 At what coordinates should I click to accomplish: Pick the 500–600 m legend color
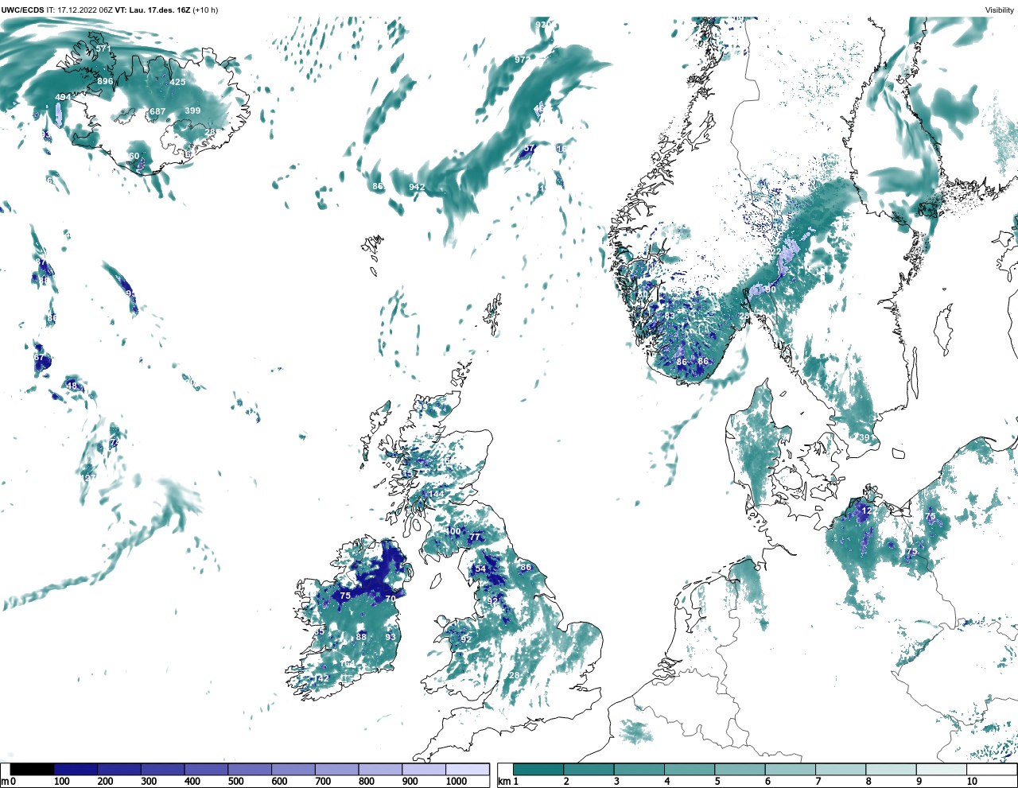coord(250,770)
